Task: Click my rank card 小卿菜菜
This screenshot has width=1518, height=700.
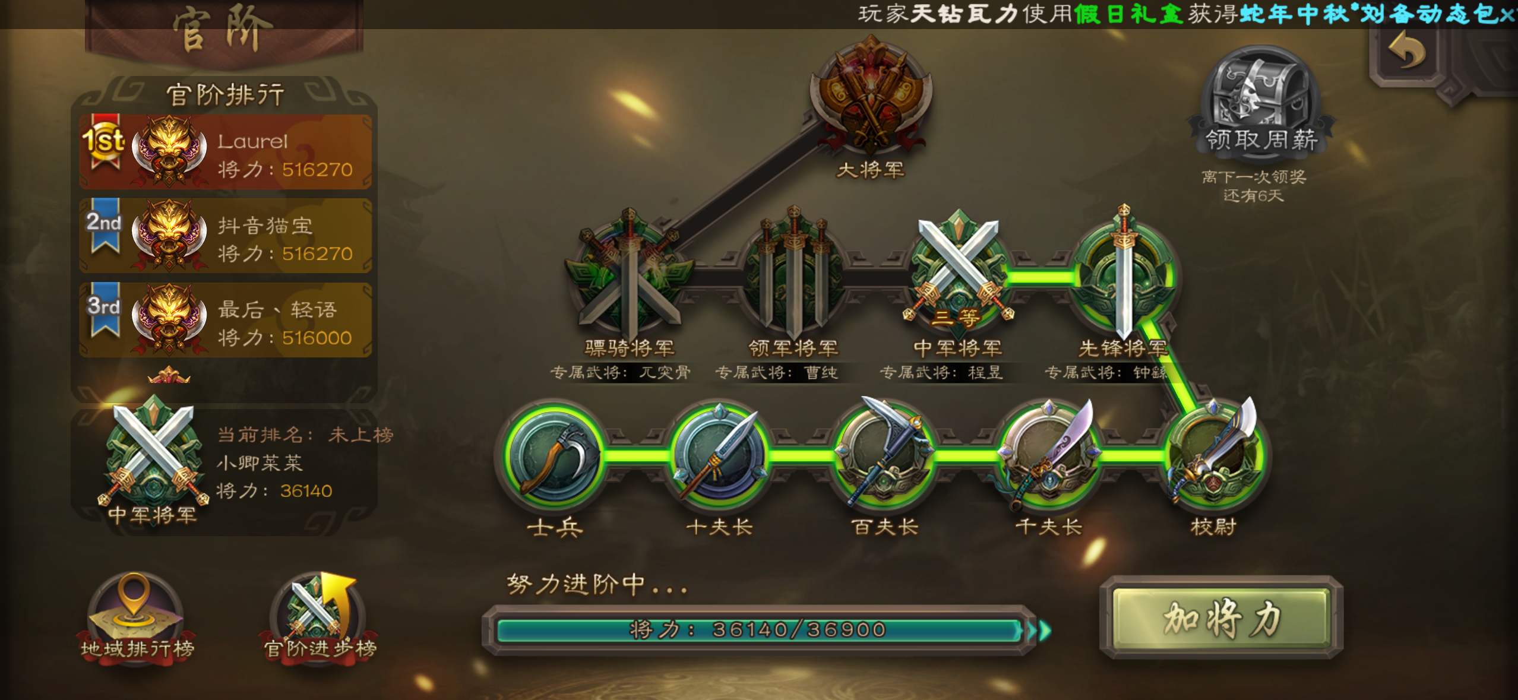Action: pos(224,469)
